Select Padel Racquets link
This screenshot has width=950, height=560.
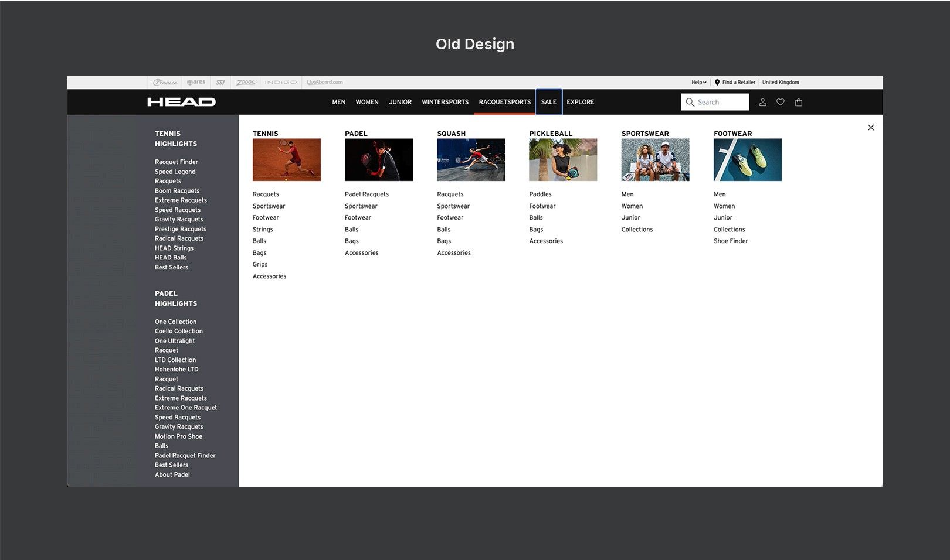click(367, 194)
